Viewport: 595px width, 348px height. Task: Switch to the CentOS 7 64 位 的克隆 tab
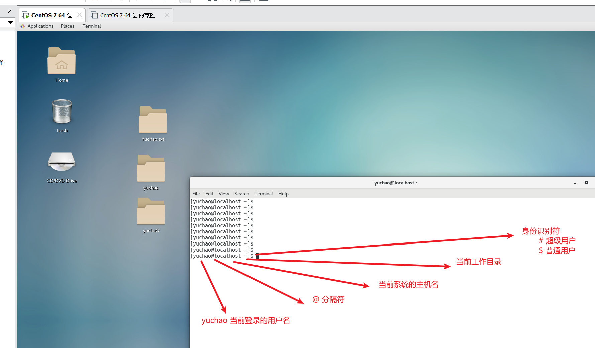(x=127, y=15)
